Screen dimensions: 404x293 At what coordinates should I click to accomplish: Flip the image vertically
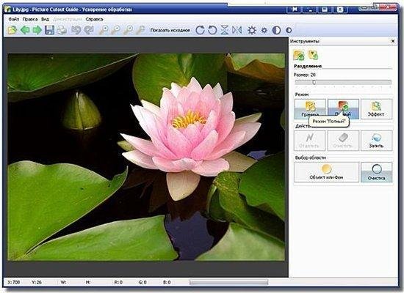pyautogui.click(x=225, y=30)
